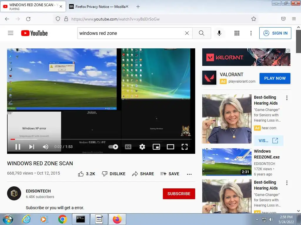
Task: Close the WINDOWS RED ZONE SCAN tab
Action: pos(61,6)
